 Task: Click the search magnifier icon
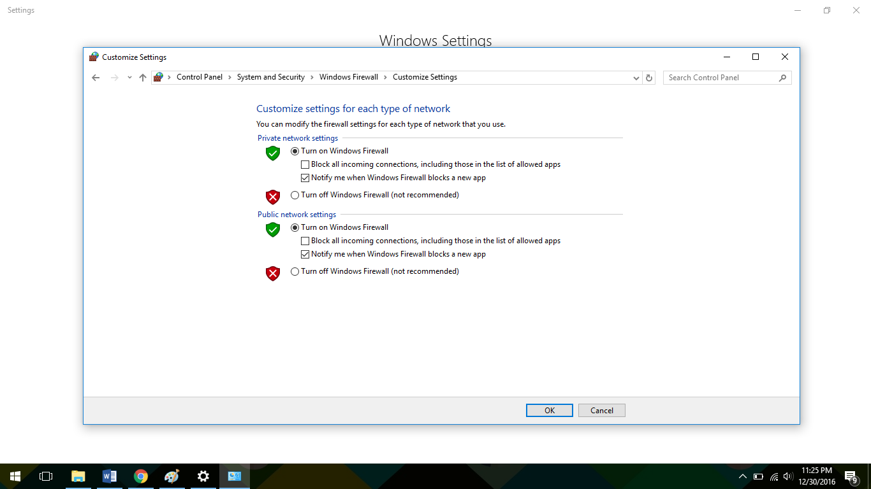tap(782, 78)
